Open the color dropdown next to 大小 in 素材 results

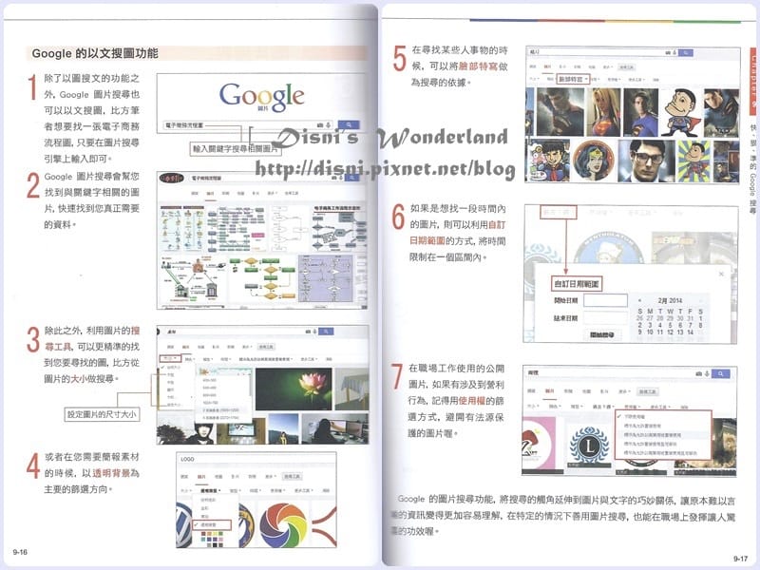[x=190, y=359]
